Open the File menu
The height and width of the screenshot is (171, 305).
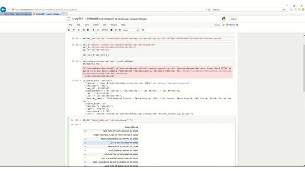pos(71,25)
